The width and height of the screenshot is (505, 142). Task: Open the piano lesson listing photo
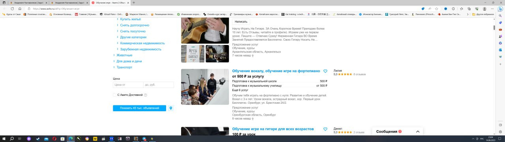click(205, 87)
